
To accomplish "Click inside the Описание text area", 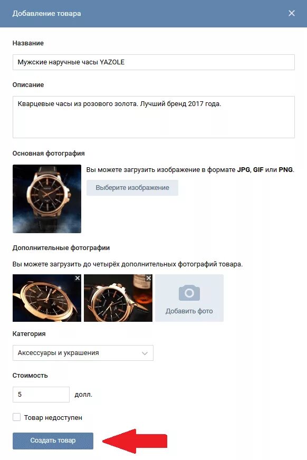I will point(153,117).
